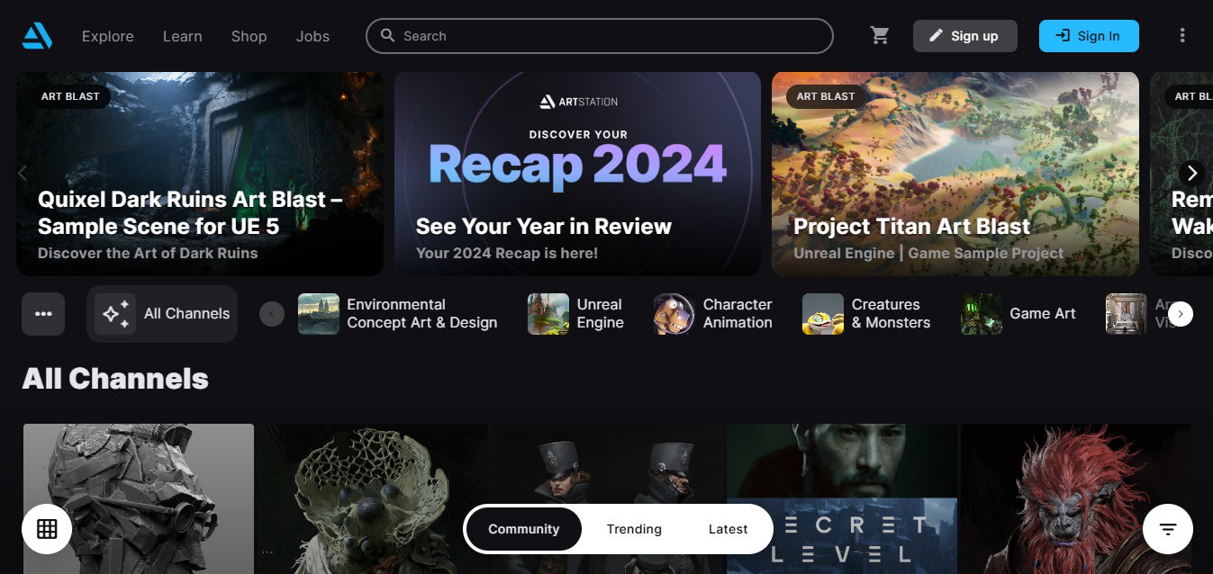Open the Game Art channel label

tap(1043, 314)
